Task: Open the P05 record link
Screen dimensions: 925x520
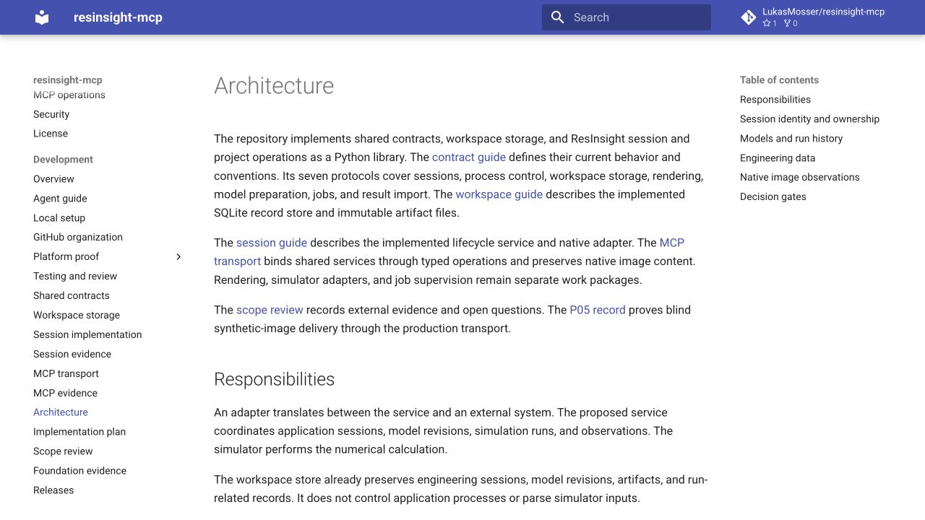Action: 598,310
